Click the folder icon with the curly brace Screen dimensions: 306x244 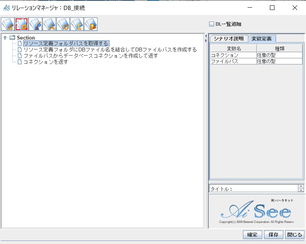click(x=77, y=24)
